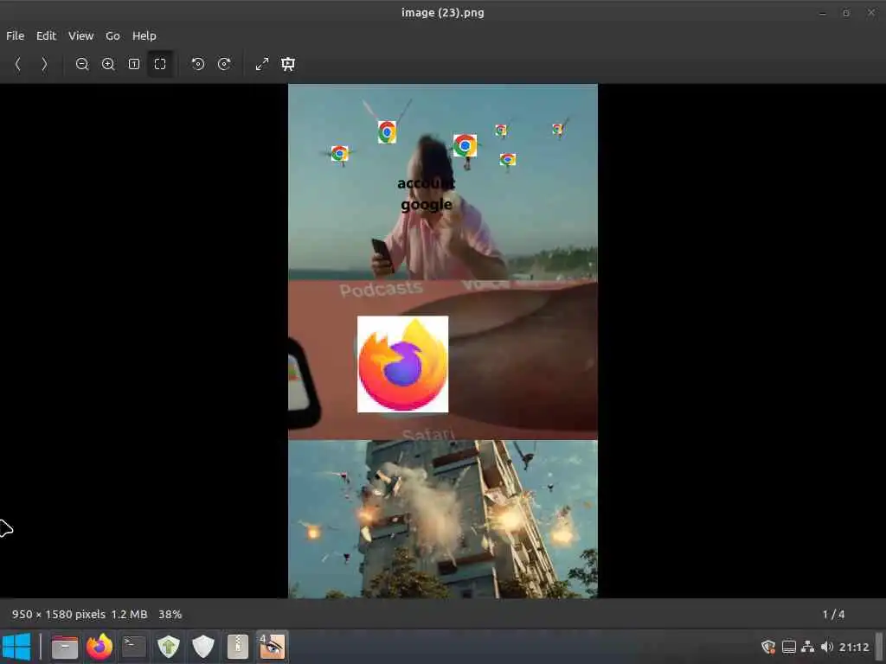Click the show desktop strip at the taskbar end

[x=880, y=647]
